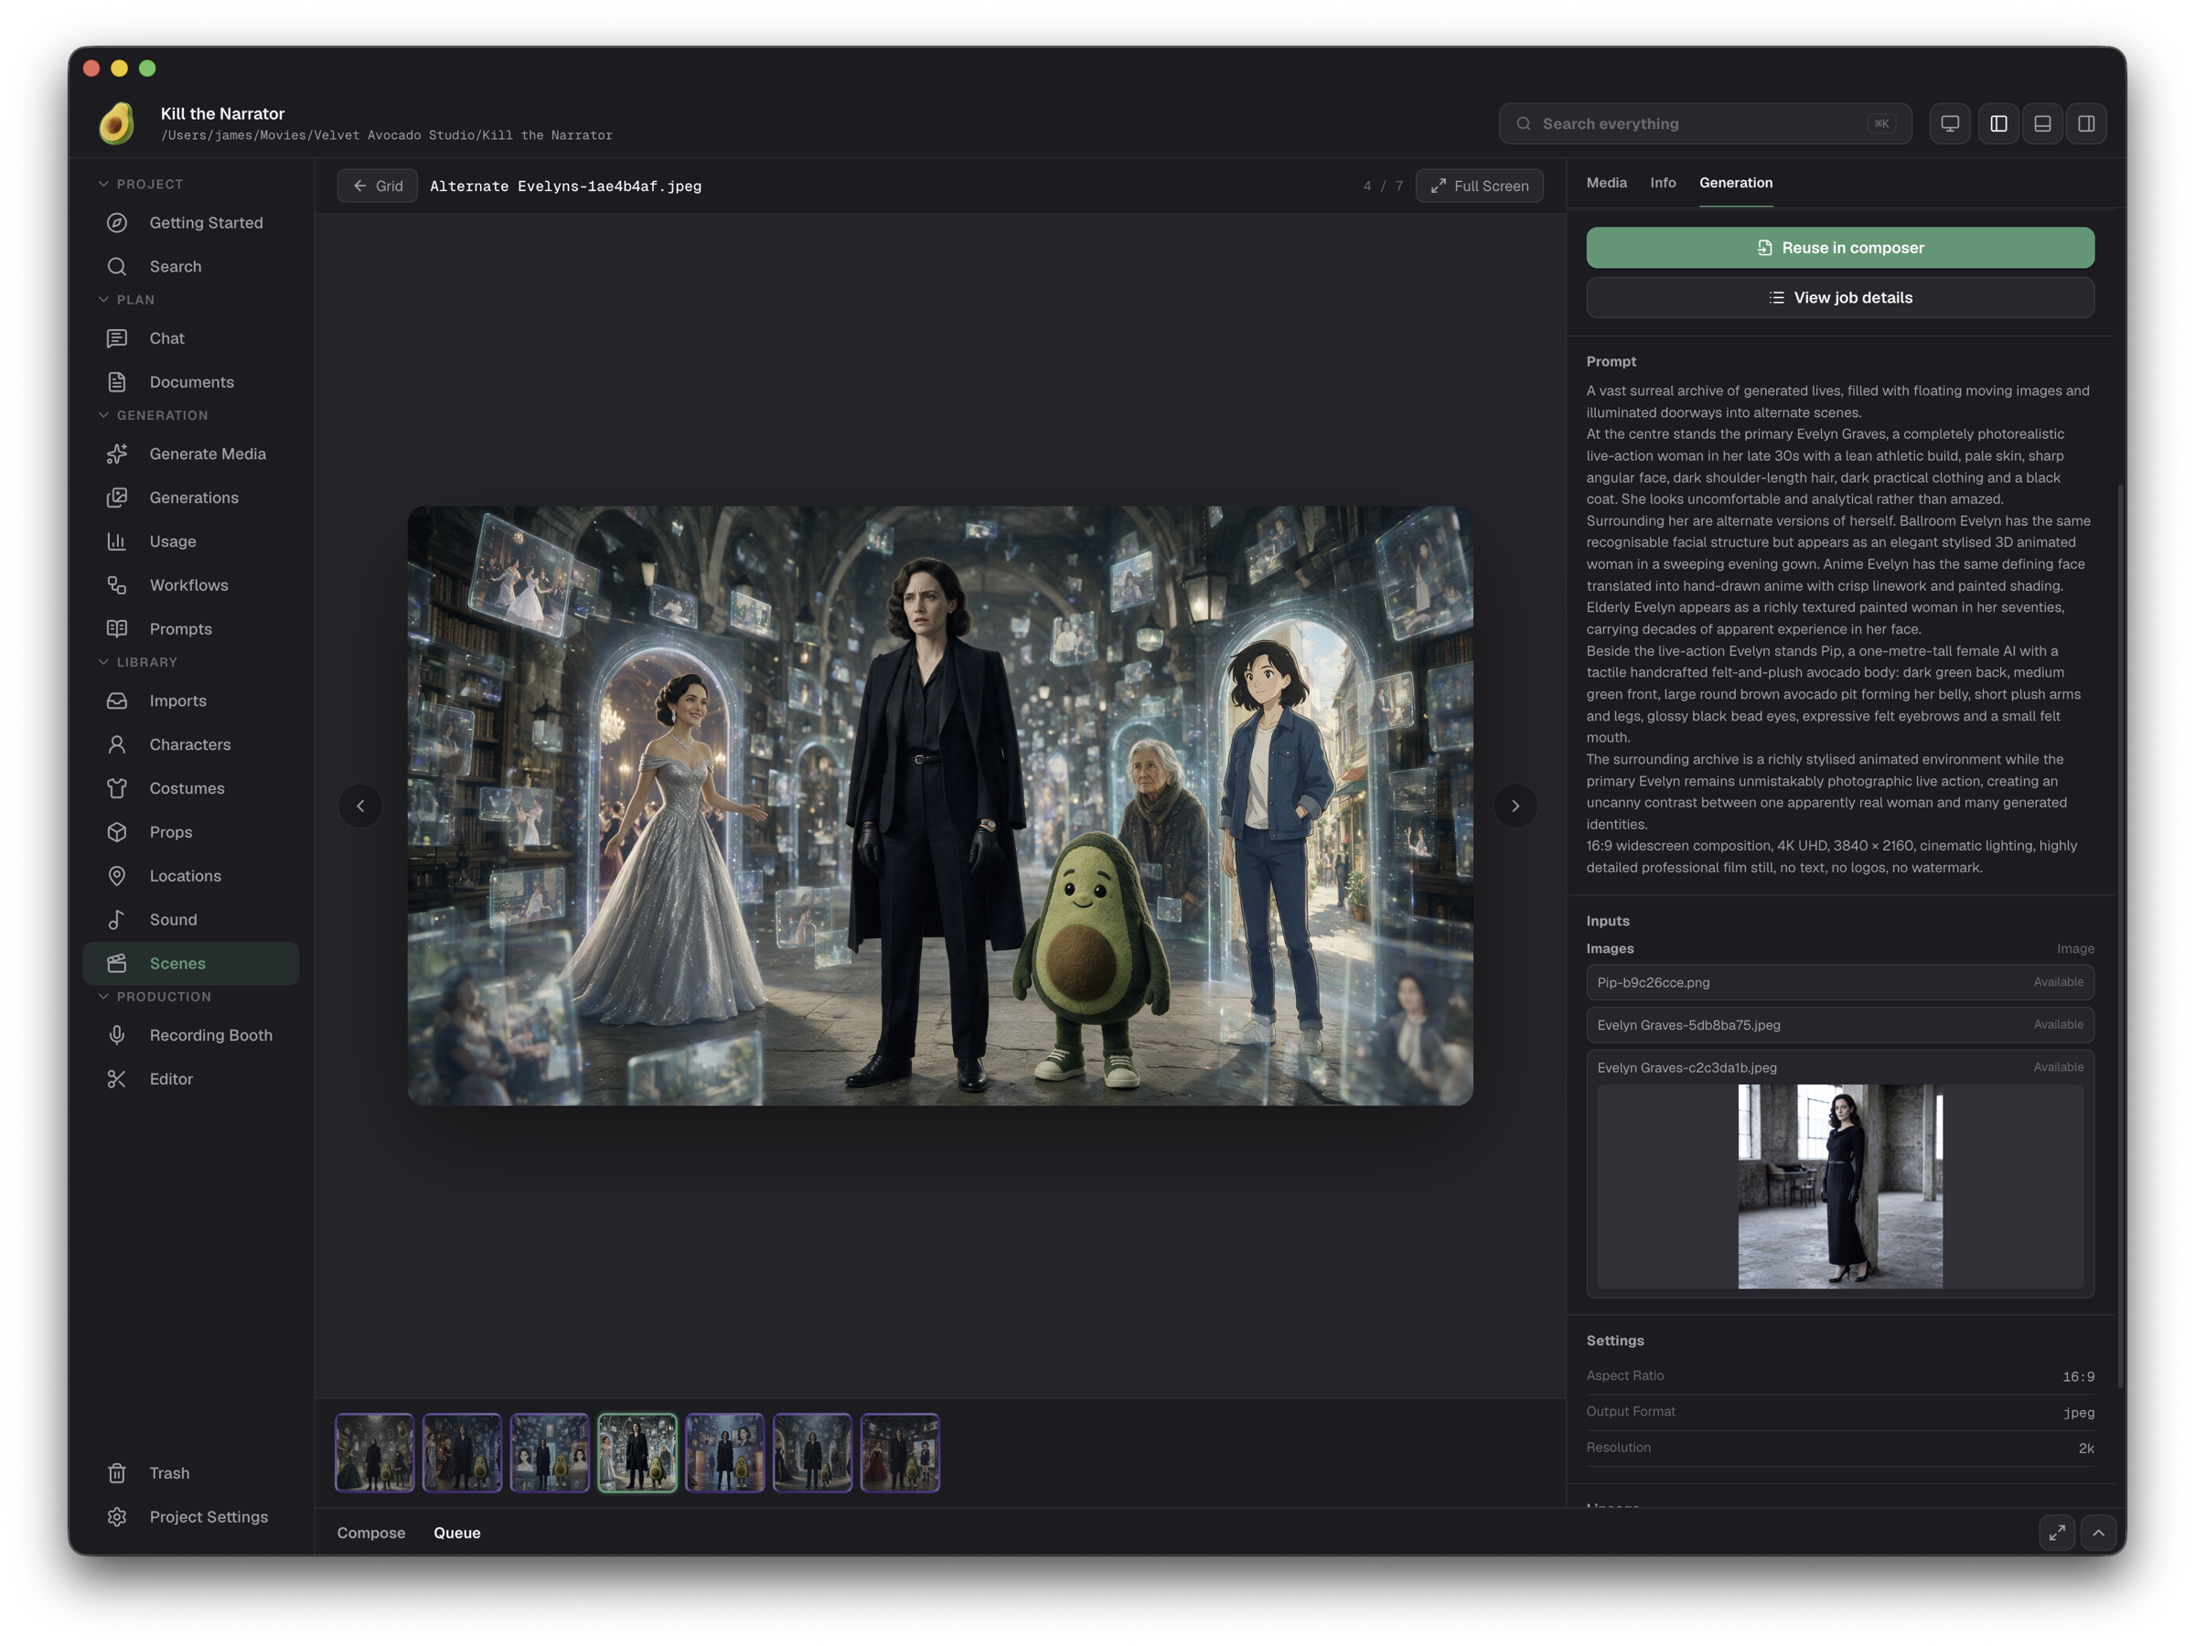
Task: Click Reuse in composer
Action: click(x=1840, y=248)
